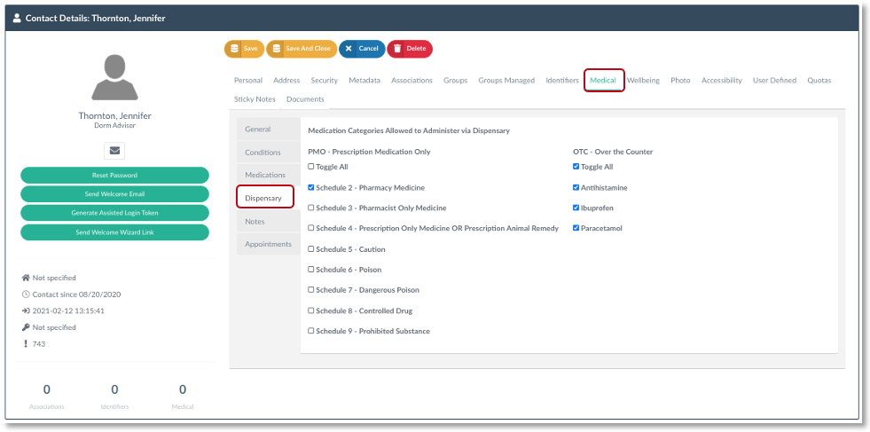
Task: Click the last login arrow icon
Action: [26, 311]
